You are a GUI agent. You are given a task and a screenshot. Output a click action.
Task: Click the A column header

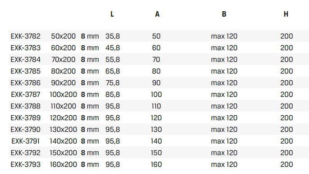click(x=157, y=14)
